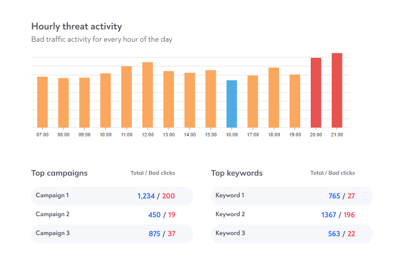393x269 pixels.
Task: Select the tallest orange bar at 12:00
Action: 148,95
